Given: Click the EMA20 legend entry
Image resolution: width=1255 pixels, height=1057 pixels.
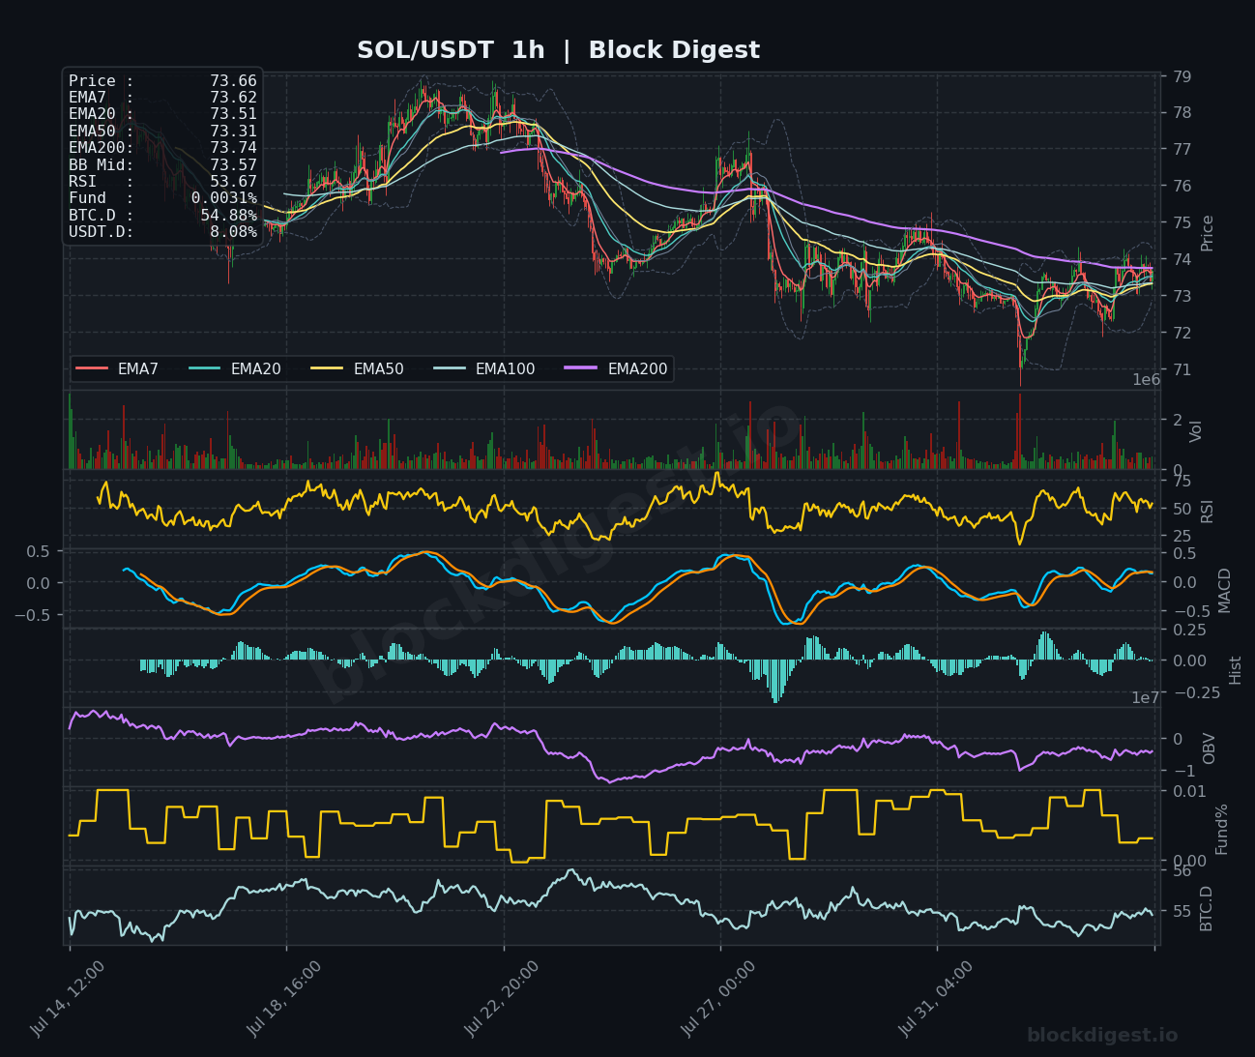Looking at the screenshot, I should [x=234, y=368].
